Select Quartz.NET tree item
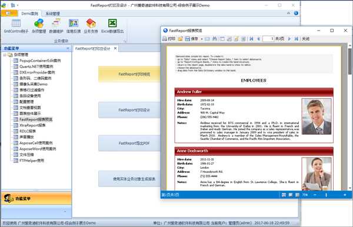 click(36, 66)
